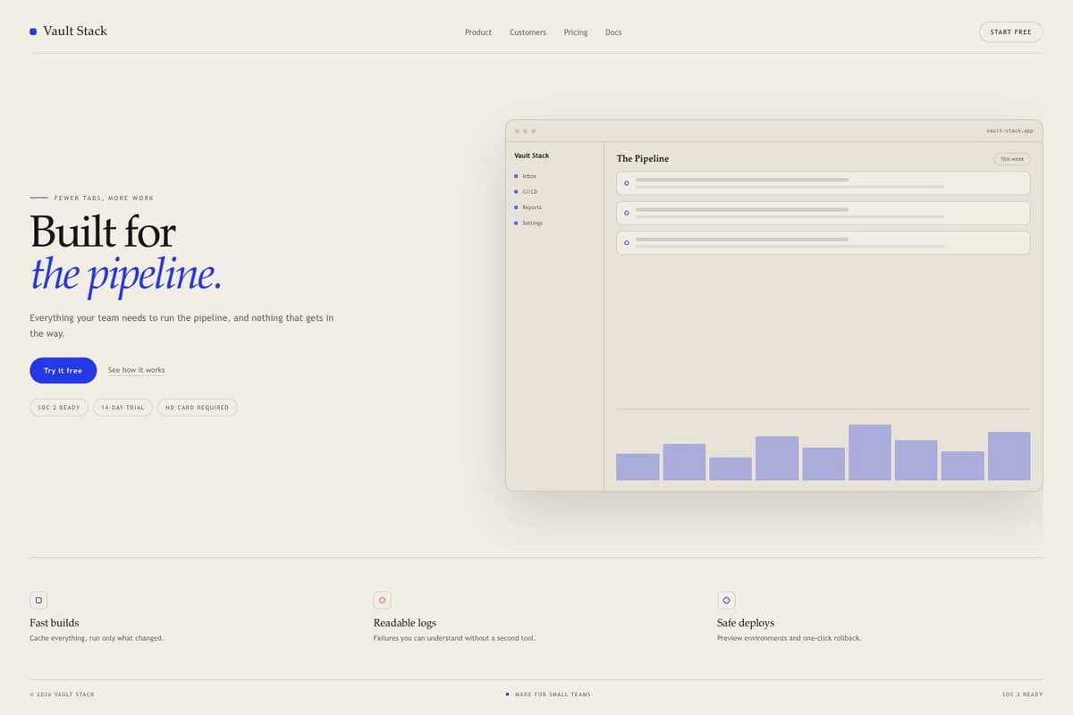Select Settings in the mockup sidebar
Image resolution: width=1073 pixels, height=715 pixels.
(528, 223)
